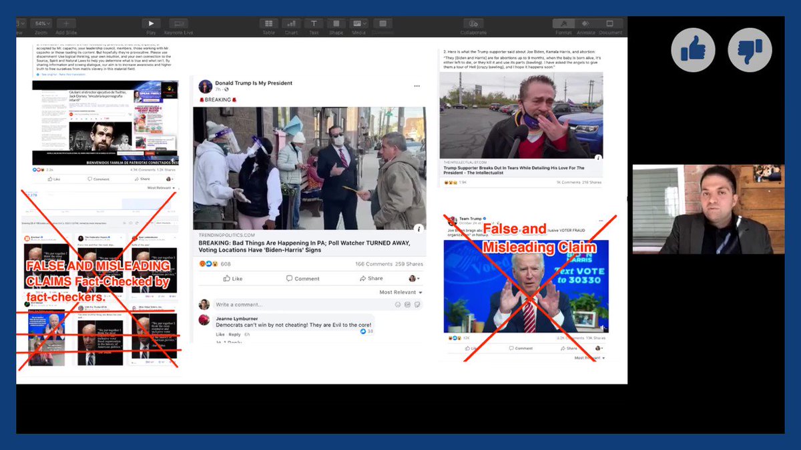Click Comment on the Trending Politics post
The image size is (801, 450).
[x=303, y=278]
